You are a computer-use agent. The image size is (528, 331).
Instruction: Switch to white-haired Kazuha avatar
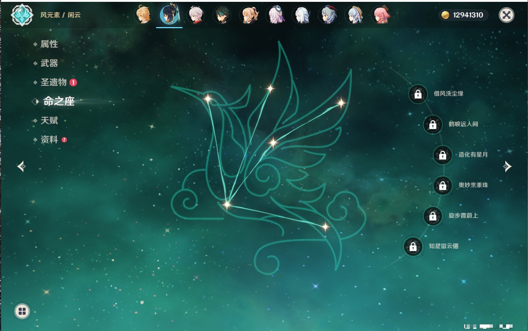(x=196, y=15)
